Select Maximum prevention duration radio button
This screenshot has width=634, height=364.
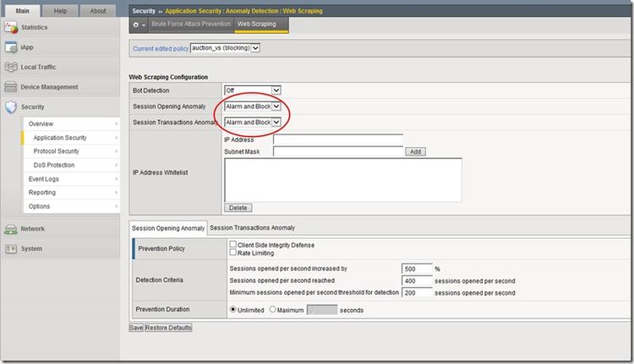click(272, 310)
